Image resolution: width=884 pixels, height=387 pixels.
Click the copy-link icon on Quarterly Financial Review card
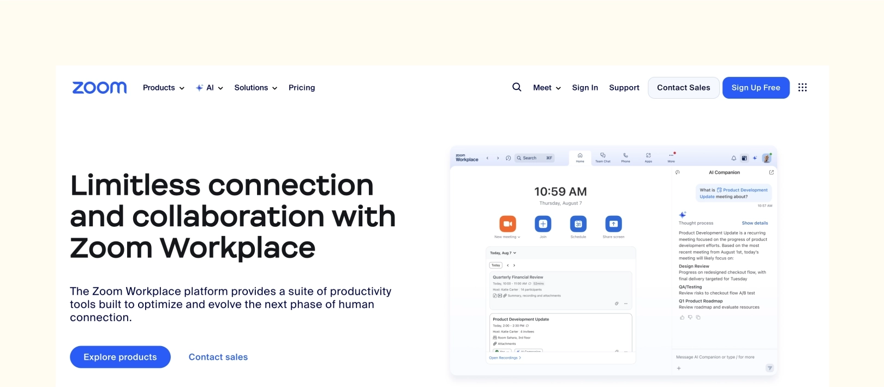tap(617, 304)
